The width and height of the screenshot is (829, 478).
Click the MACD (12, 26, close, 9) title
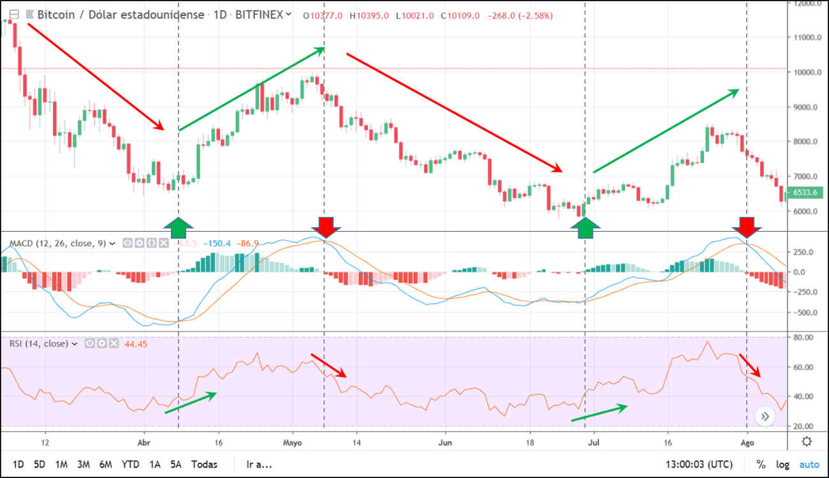57,243
